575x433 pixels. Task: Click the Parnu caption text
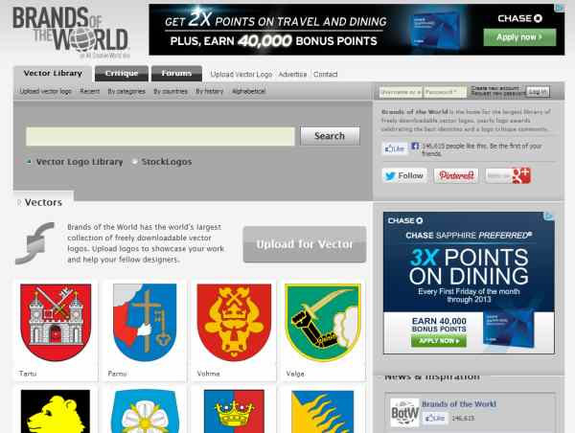[x=117, y=374]
